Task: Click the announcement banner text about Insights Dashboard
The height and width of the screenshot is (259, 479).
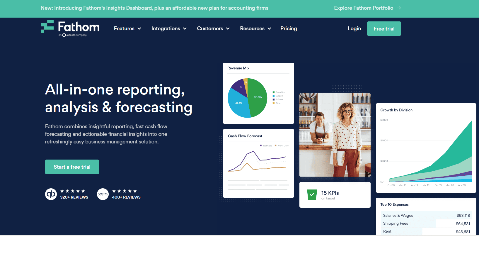Action: point(154,8)
